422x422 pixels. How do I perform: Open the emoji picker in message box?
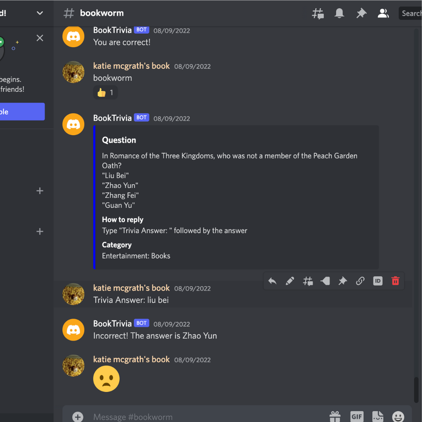pos(398,417)
